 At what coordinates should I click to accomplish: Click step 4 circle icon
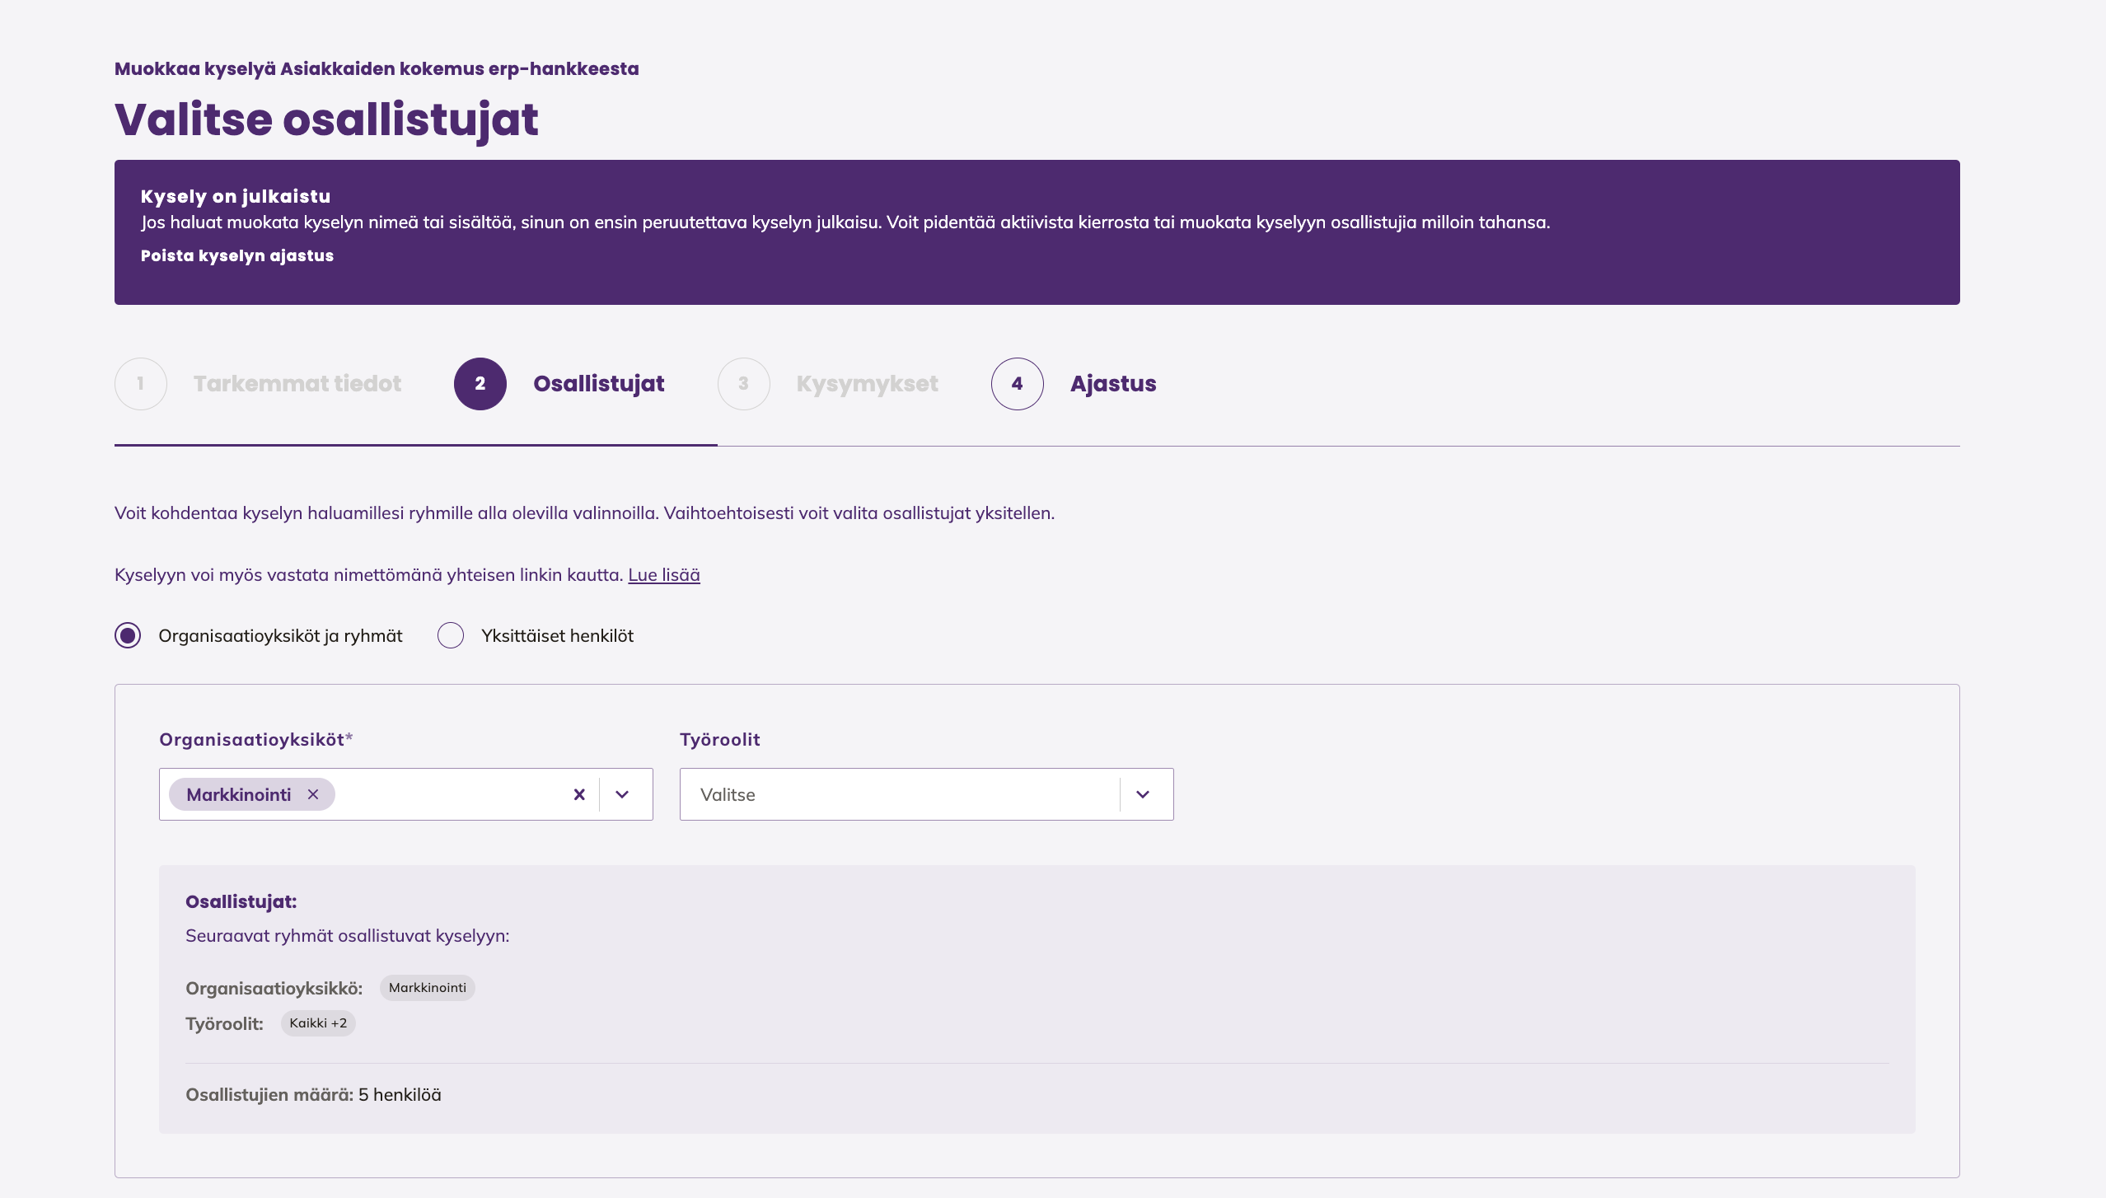point(1018,384)
